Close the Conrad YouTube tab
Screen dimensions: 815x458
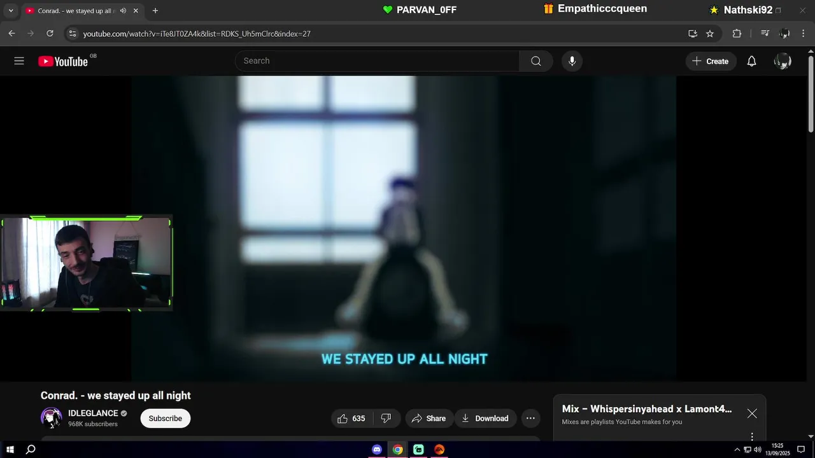coord(136,11)
